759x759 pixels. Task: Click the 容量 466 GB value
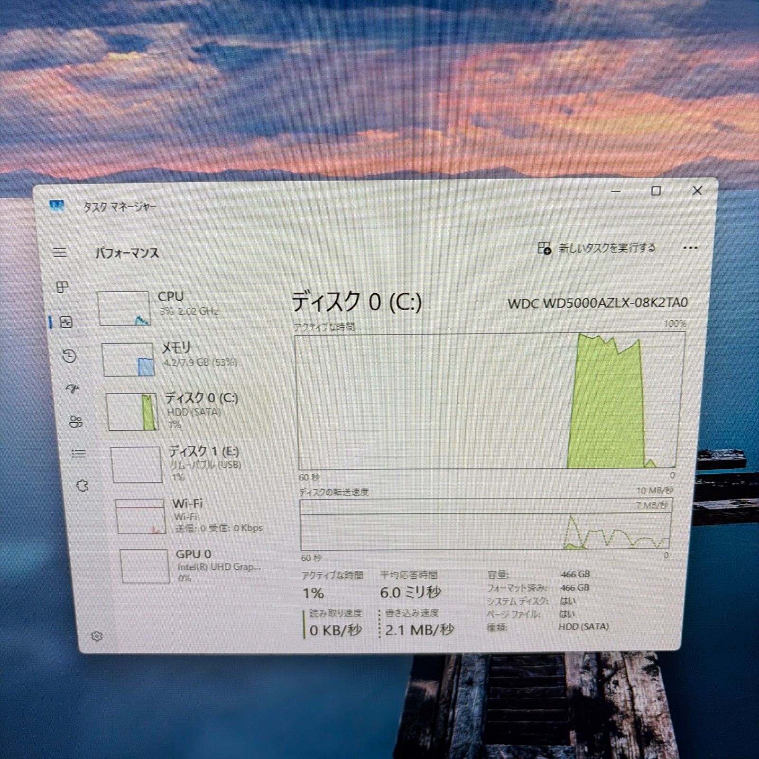click(x=575, y=574)
